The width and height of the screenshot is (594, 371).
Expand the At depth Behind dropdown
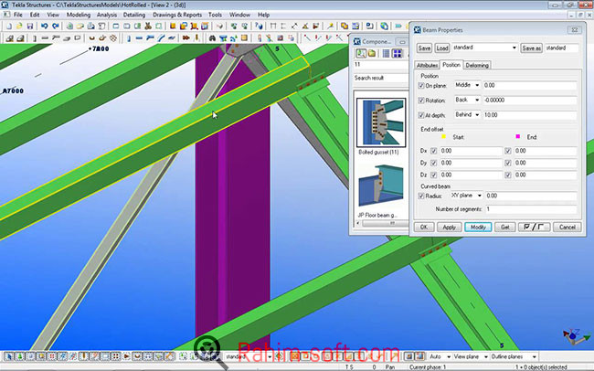[x=467, y=115]
